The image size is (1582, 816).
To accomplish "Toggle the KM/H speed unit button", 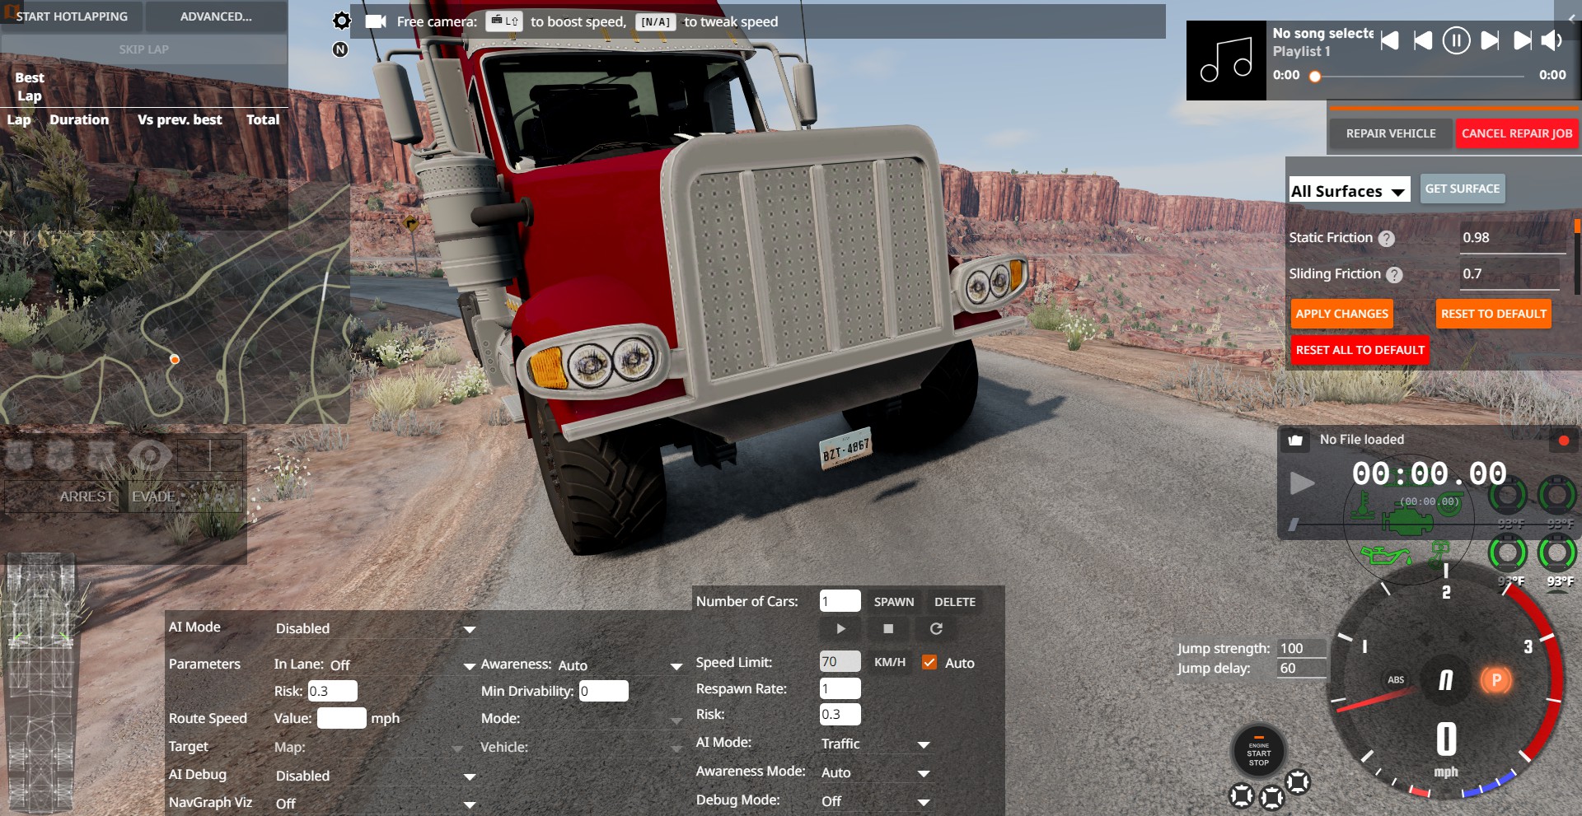I will click(890, 663).
